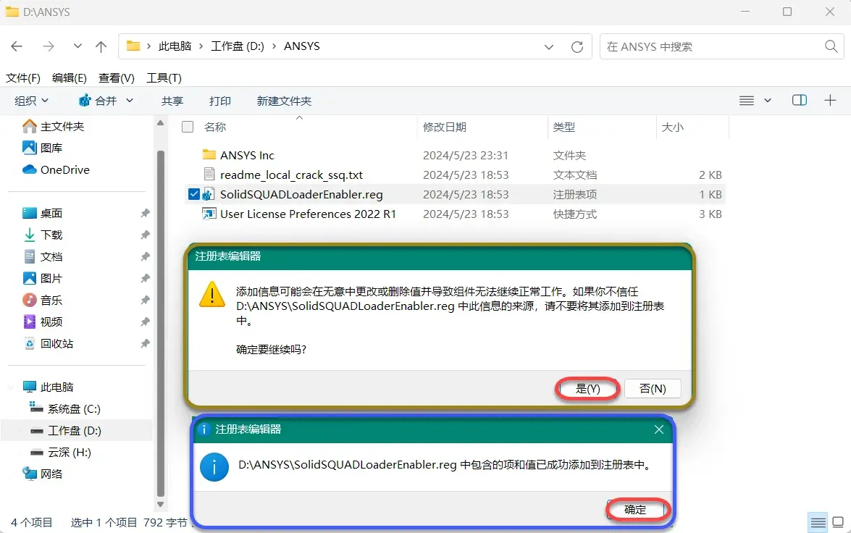Unpin 回收站 using its pin icon
Viewport: 851px width, 533px height.
145,343
